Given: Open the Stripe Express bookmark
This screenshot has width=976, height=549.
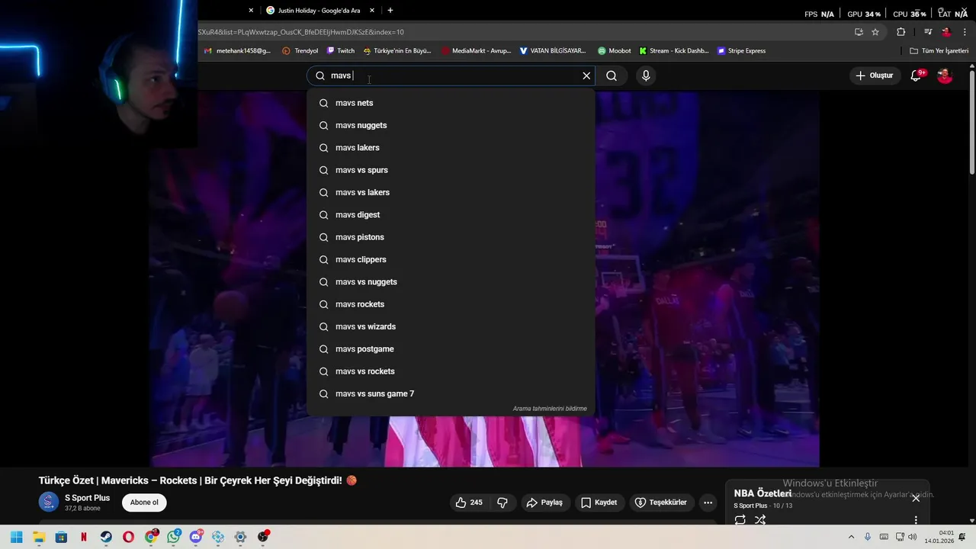Looking at the screenshot, I should point(741,51).
